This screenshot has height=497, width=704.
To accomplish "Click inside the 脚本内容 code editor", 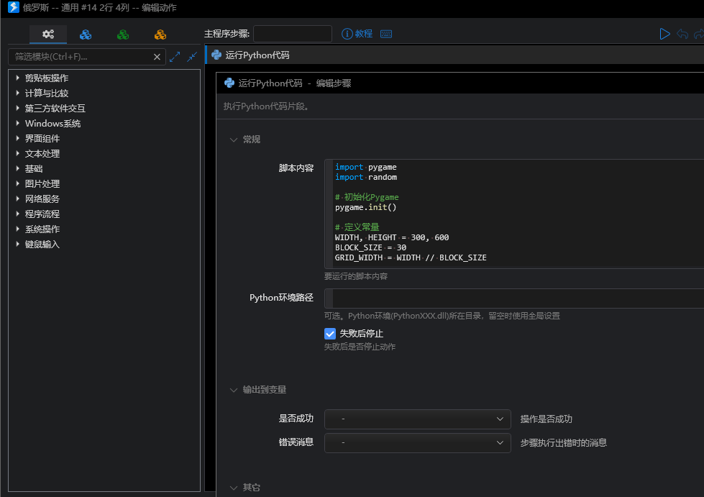I will pyautogui.click(x=514, y=214).
